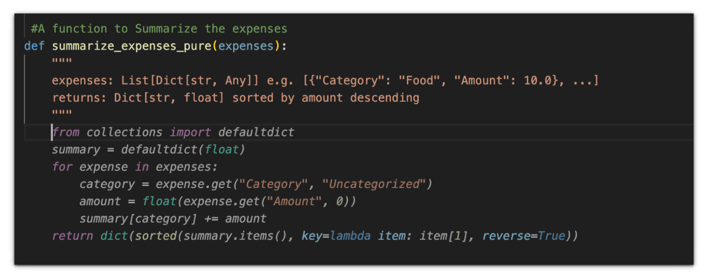Click the collections module name

pos(124,132)
